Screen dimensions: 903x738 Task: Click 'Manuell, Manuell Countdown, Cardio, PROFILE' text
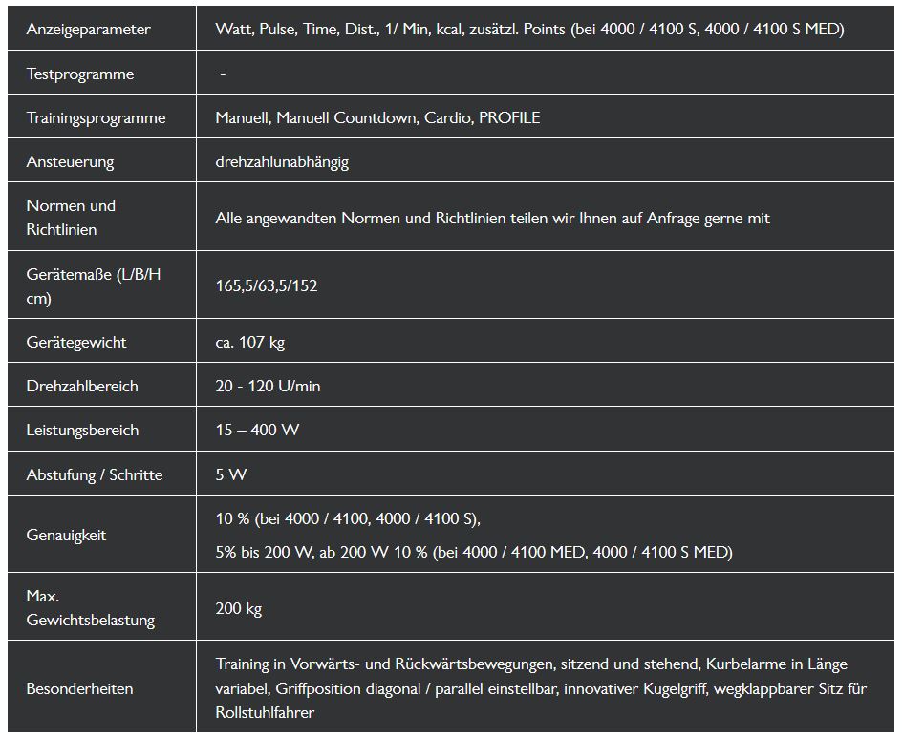(377, 118)
